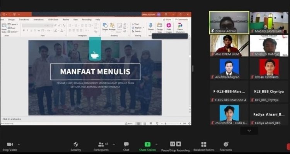Click the Pickit Images add-in icon
Image resolution: width=290 pixels, height=154 pixels.
click(169, 25)
